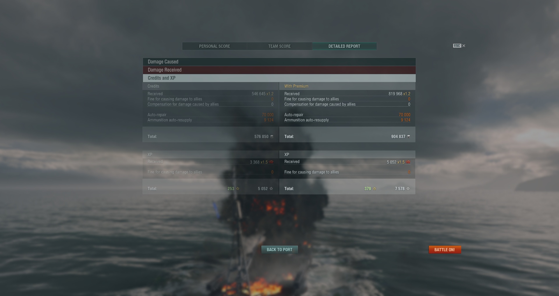Screen dimensions: 559x296
Task: Click the XP star icon beside 5 052 total
Action: pyautogui.click(x=271, y=189)
